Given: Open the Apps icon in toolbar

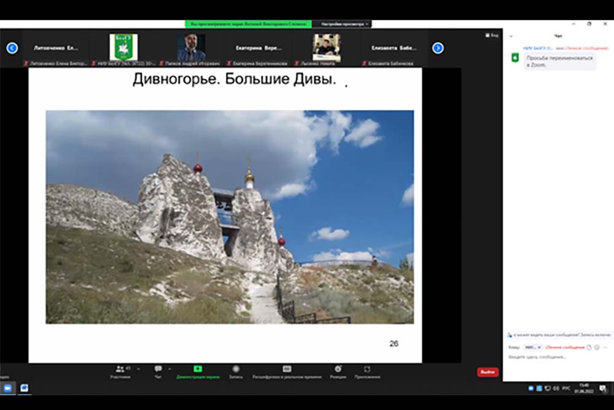Looking at the screenshot, I should click(367, 369).
